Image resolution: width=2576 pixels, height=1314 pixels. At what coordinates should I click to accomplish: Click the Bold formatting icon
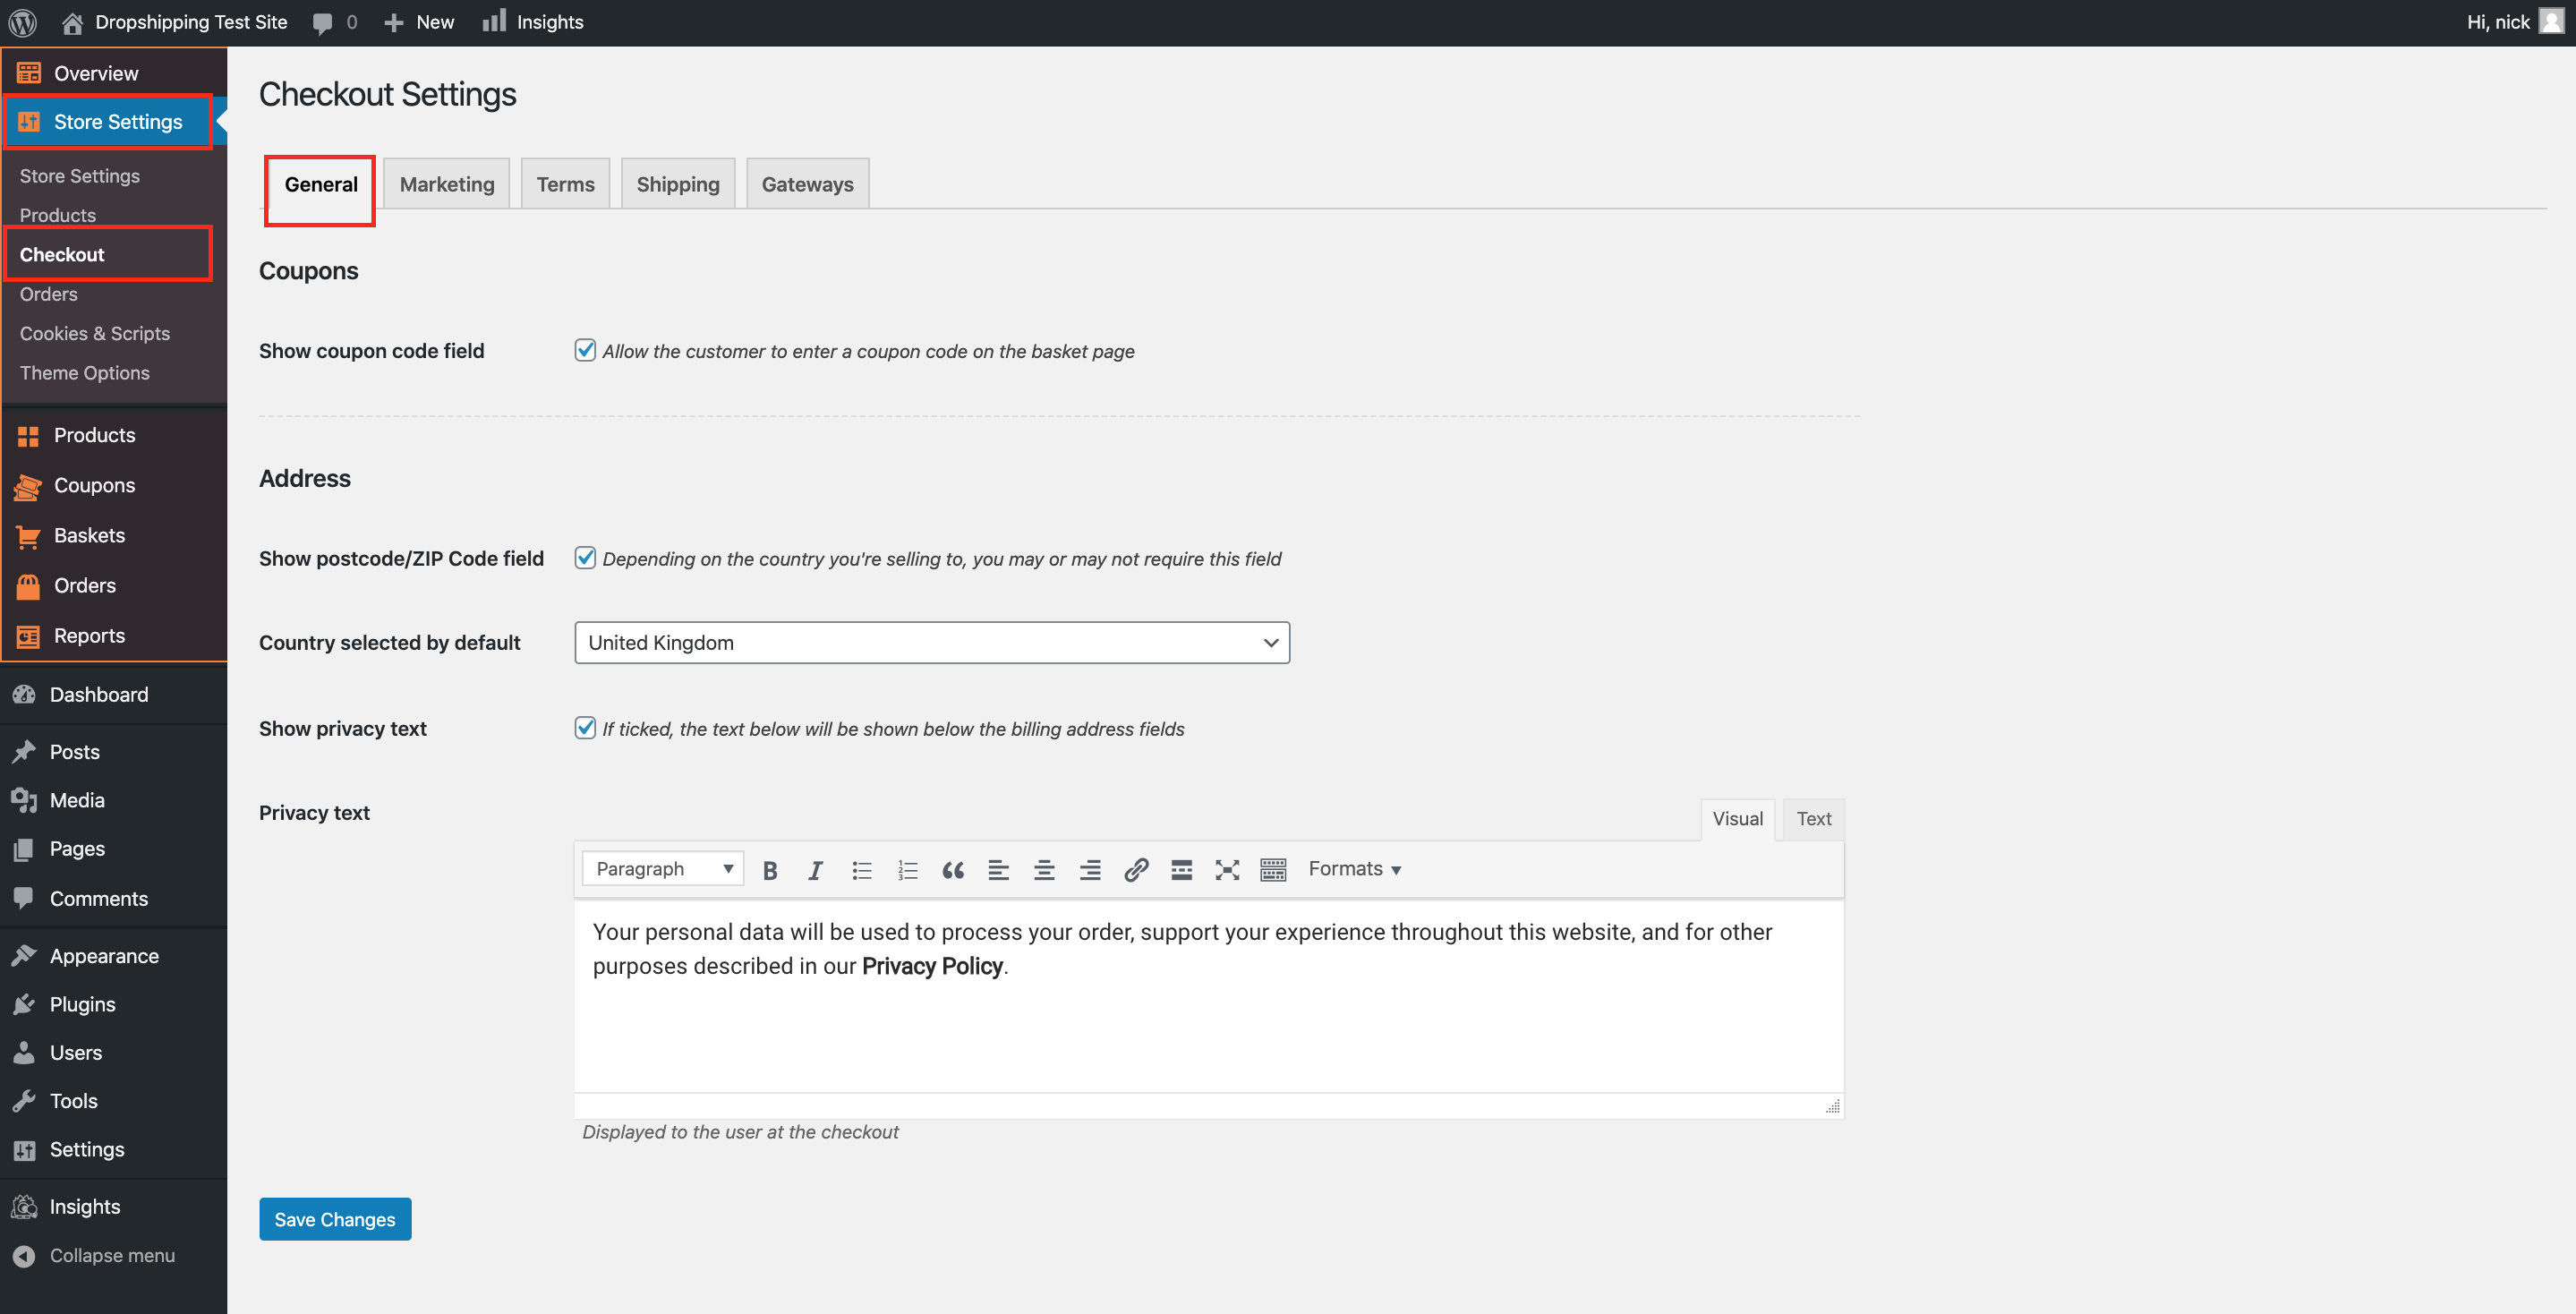(x=769, y=870)
